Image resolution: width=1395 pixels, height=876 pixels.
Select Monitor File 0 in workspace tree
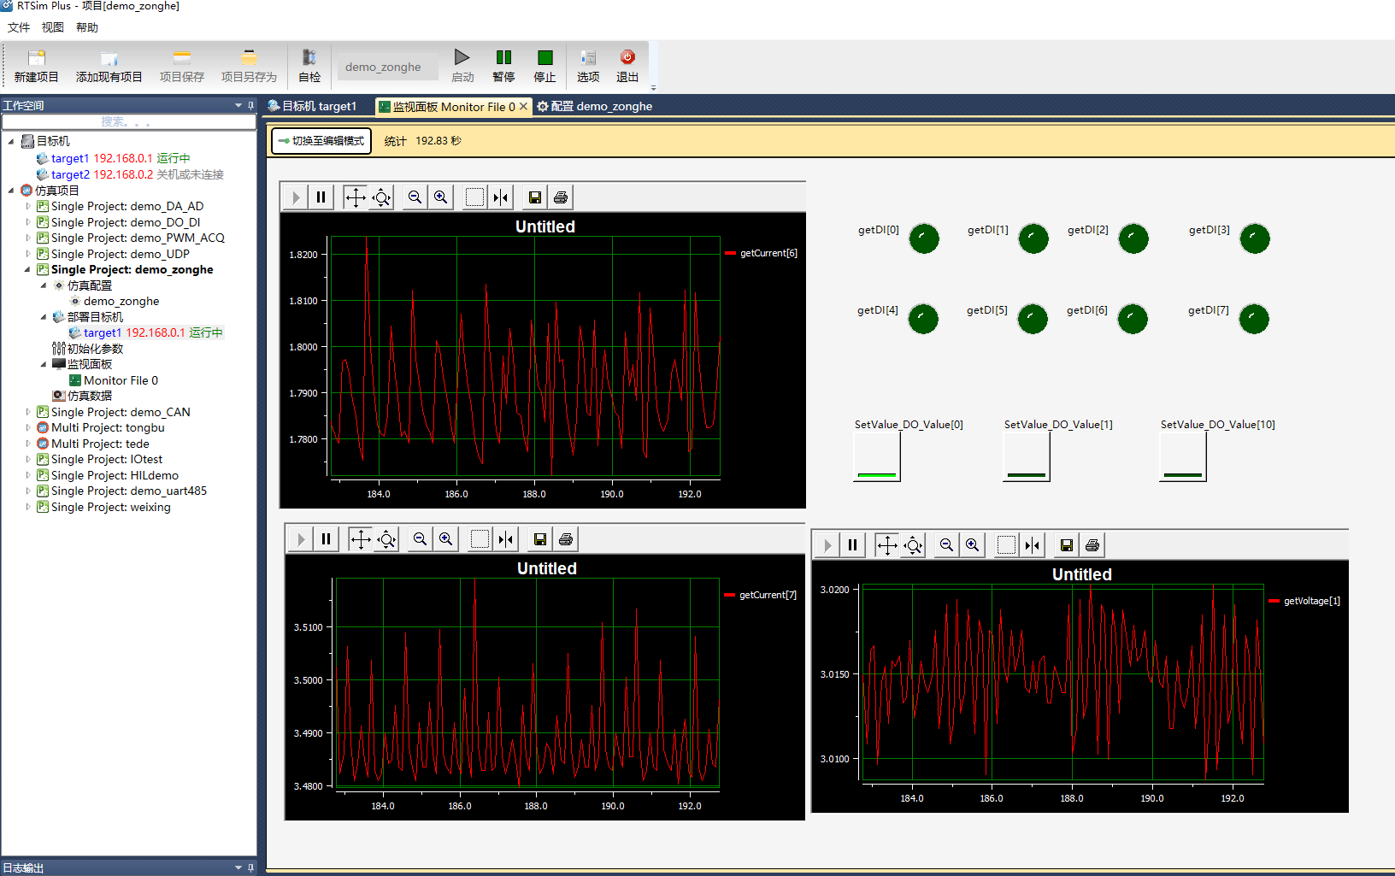121,380
